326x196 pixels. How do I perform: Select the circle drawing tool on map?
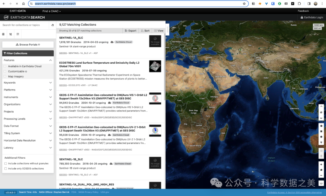[x=321, y=137]
